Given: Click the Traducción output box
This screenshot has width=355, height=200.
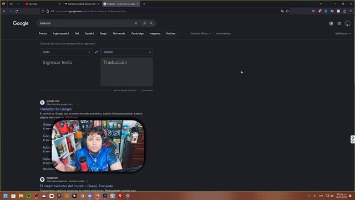Looking at the screenshot, I should click(127, 72).
